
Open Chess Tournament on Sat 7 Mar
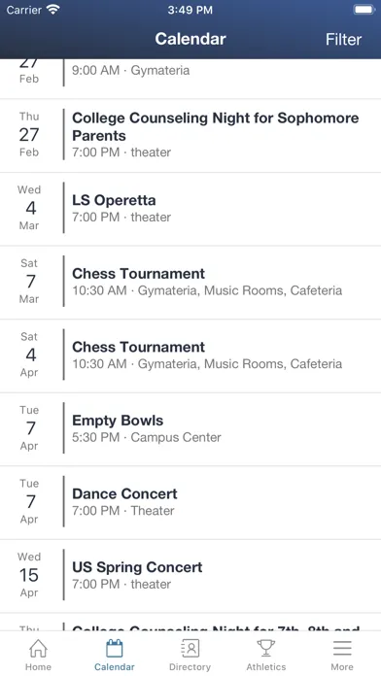[x=190, y=283]
